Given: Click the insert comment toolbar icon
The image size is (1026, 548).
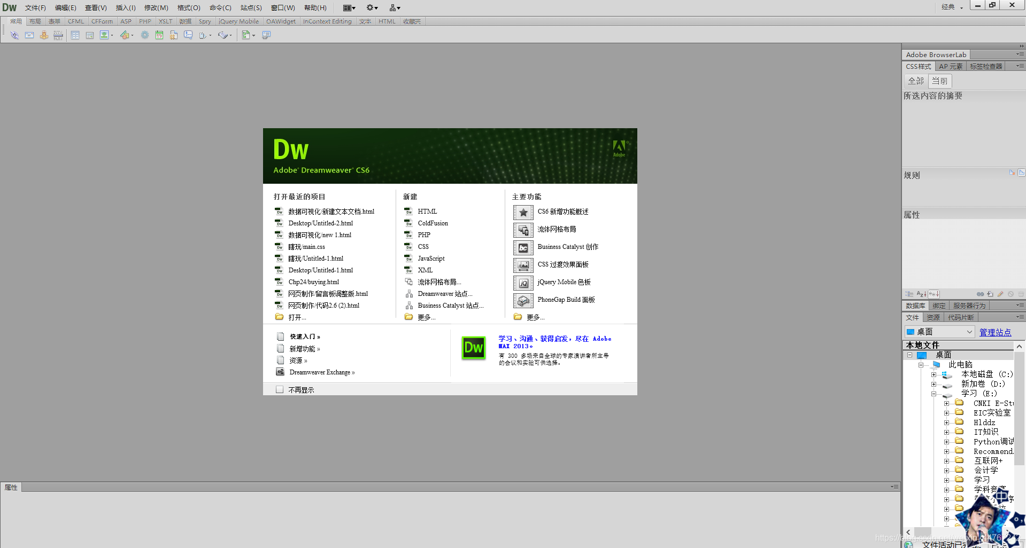Looking at the screenshot, I should (188, 35).
